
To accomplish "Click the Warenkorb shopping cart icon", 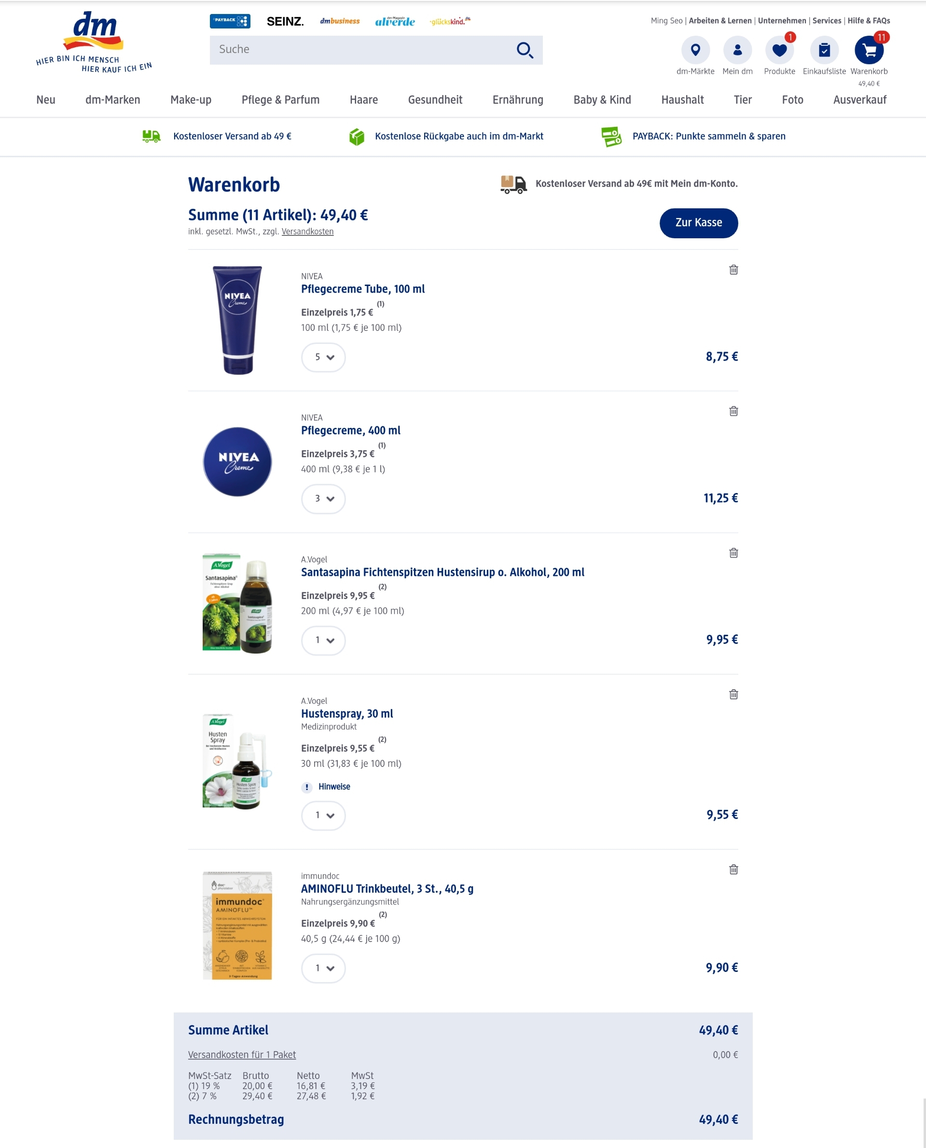I will 869,50.
